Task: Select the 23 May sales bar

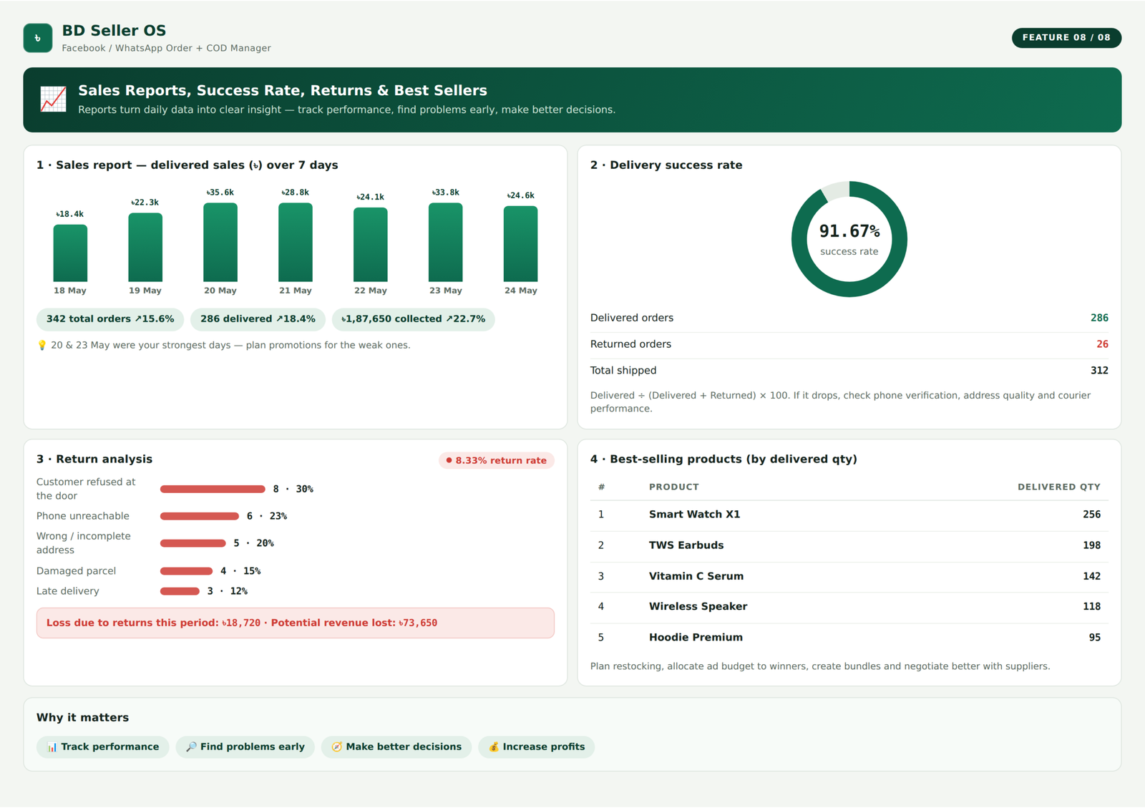Action: click(445, 243)
